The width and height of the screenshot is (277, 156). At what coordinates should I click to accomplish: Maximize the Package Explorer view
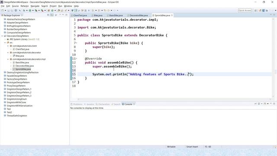click(x=66, y=15)
